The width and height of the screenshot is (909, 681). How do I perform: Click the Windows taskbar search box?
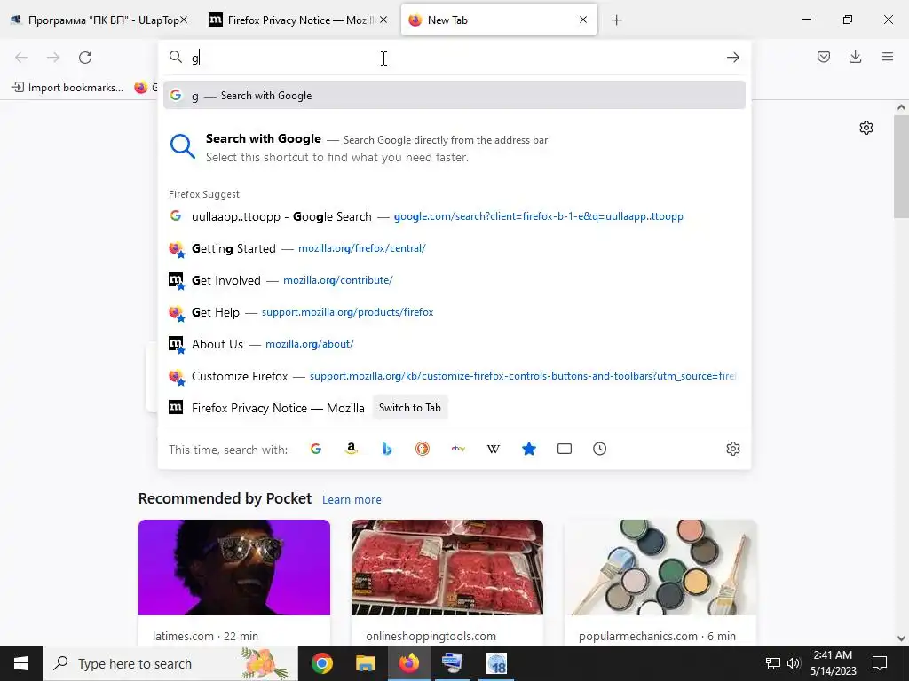point(170,663)
